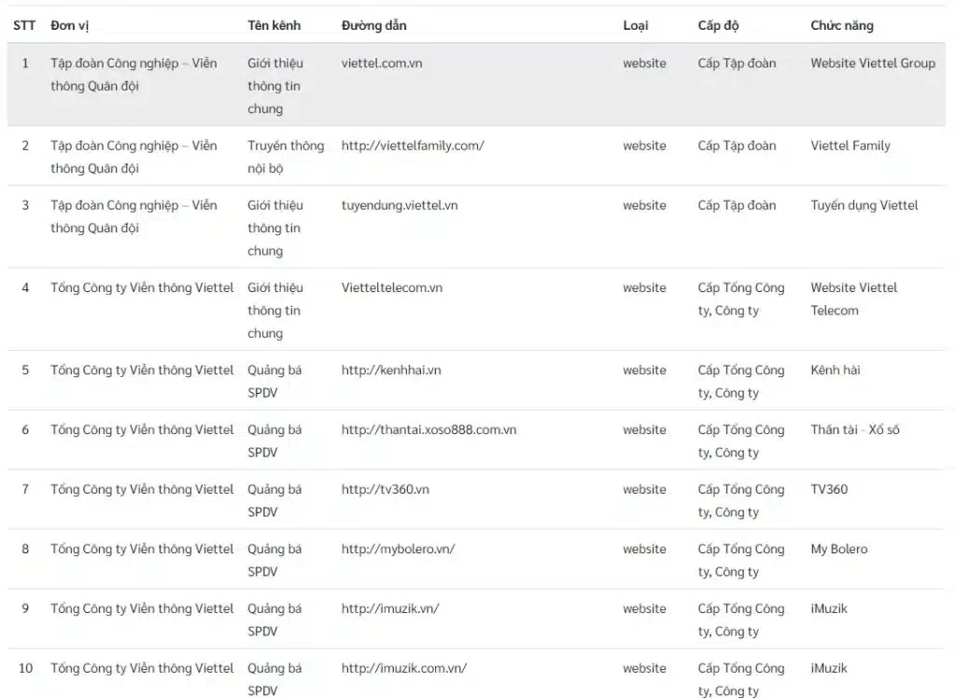Open the viettel.com.vn link
956x698 pixels.
click(x=381, y=63)
